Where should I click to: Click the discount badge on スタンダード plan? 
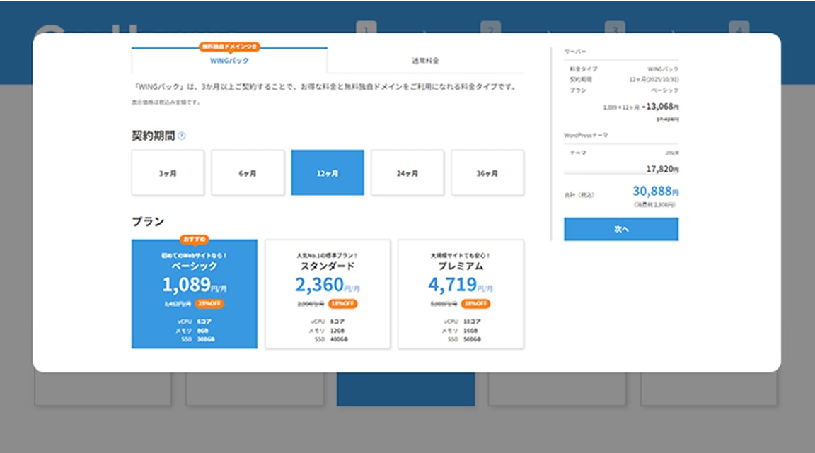click(x=342, y=303)
